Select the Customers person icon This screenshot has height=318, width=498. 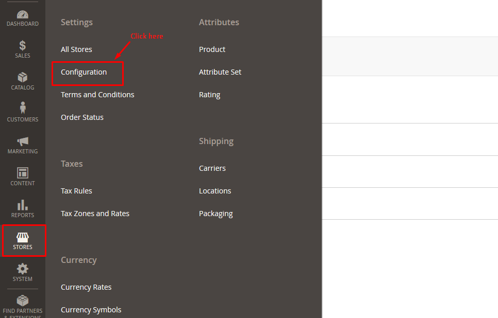pos(23,109)
